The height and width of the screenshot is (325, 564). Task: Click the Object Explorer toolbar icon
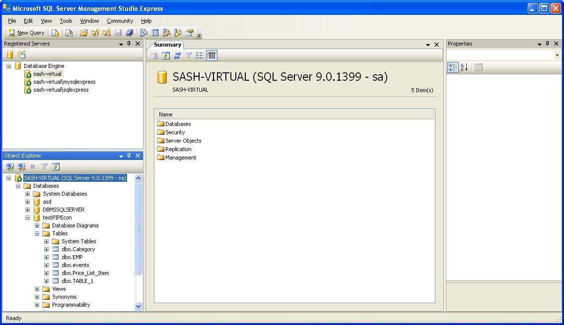point(166,33)
